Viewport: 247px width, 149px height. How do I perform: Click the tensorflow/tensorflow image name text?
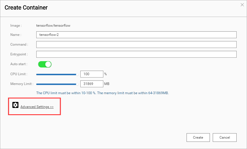(x=53, y=26)
